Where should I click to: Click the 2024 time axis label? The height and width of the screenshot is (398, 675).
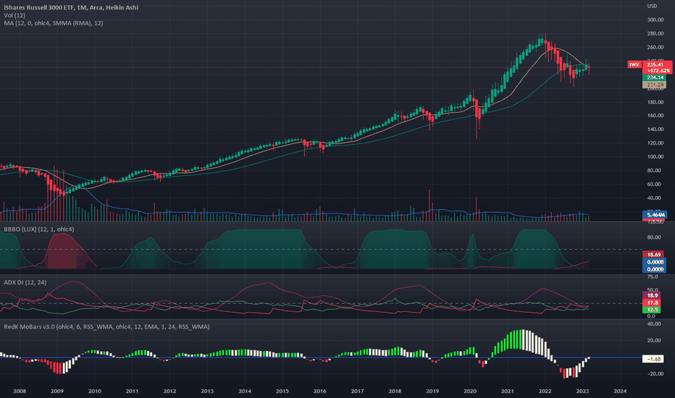621,391
